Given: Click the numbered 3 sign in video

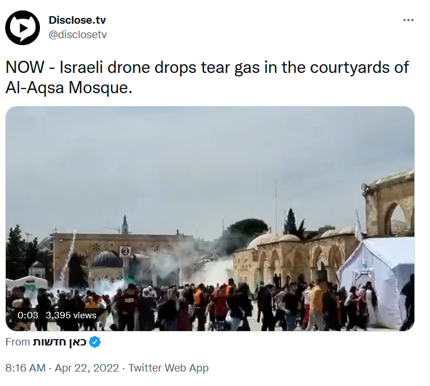Looking at the screenshot, I should click(x=125, y=251).
